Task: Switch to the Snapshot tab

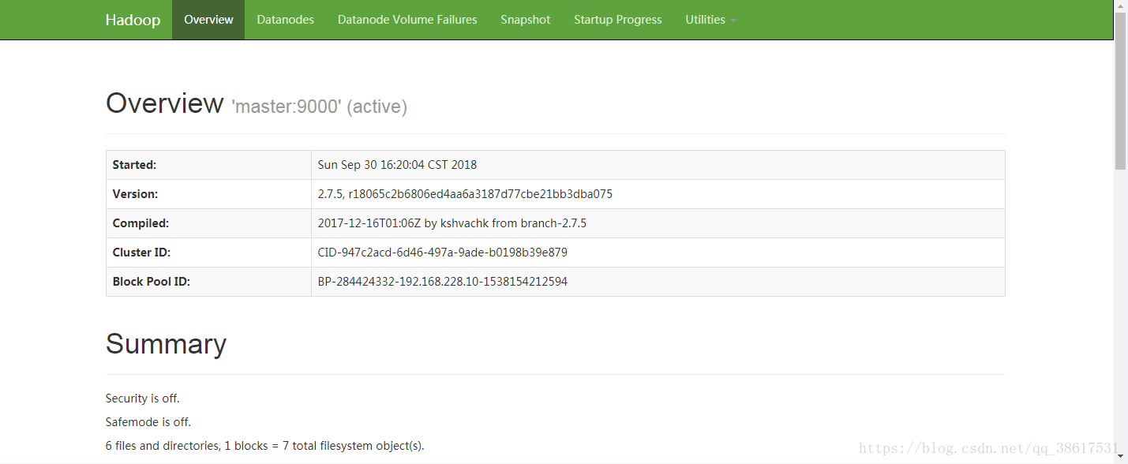Action: click(x=526, y=20)
